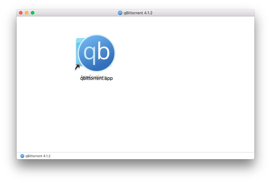
Task: Click the volume icon in the bottom path bar
Action: tap(22, 156)
